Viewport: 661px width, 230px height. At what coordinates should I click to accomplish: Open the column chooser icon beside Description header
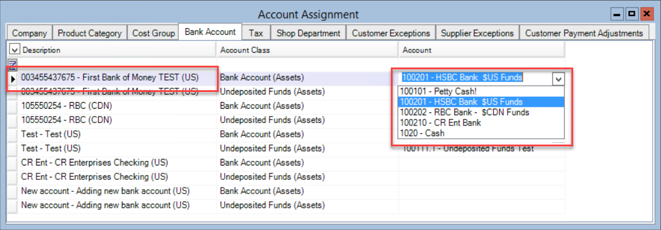pyautogui.click(x=14, y=50)
